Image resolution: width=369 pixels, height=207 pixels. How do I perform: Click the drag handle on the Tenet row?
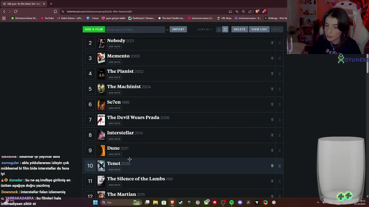click(279, 166)
